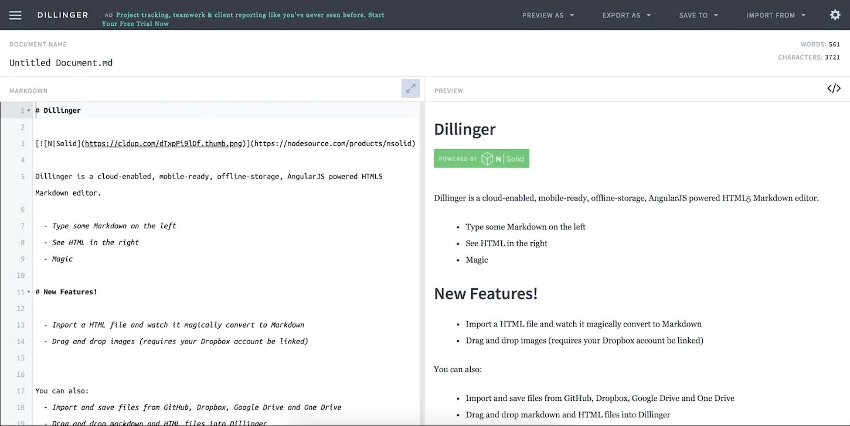Click '- Magic' line in the editor
Screen dimensions: 850x426
coord(58,259)
